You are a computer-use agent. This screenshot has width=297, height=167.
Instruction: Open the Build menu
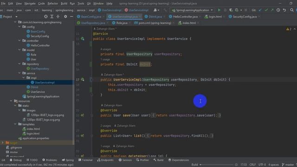(64, 3)
